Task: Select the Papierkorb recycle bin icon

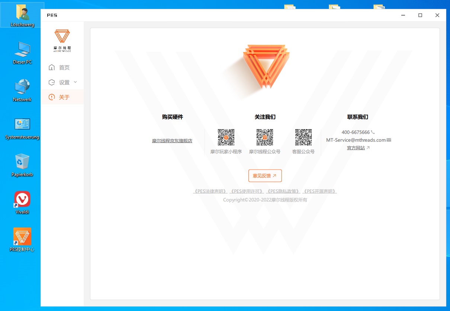Action: 22,166
